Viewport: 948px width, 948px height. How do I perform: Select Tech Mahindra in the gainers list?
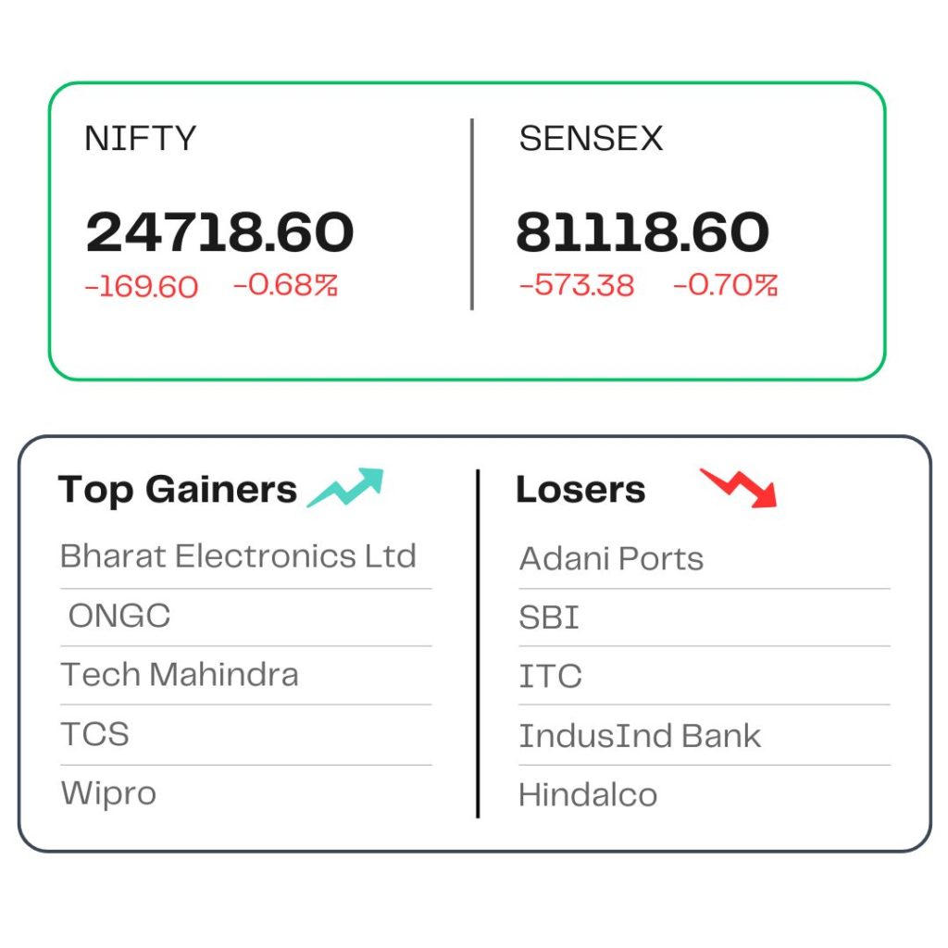click(180, 675)
